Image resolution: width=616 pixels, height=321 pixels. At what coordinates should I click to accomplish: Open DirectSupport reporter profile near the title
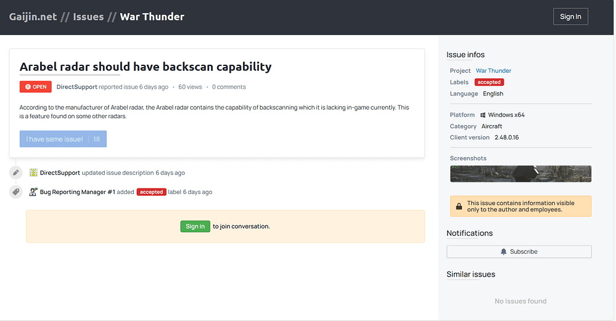click(77, 87)
